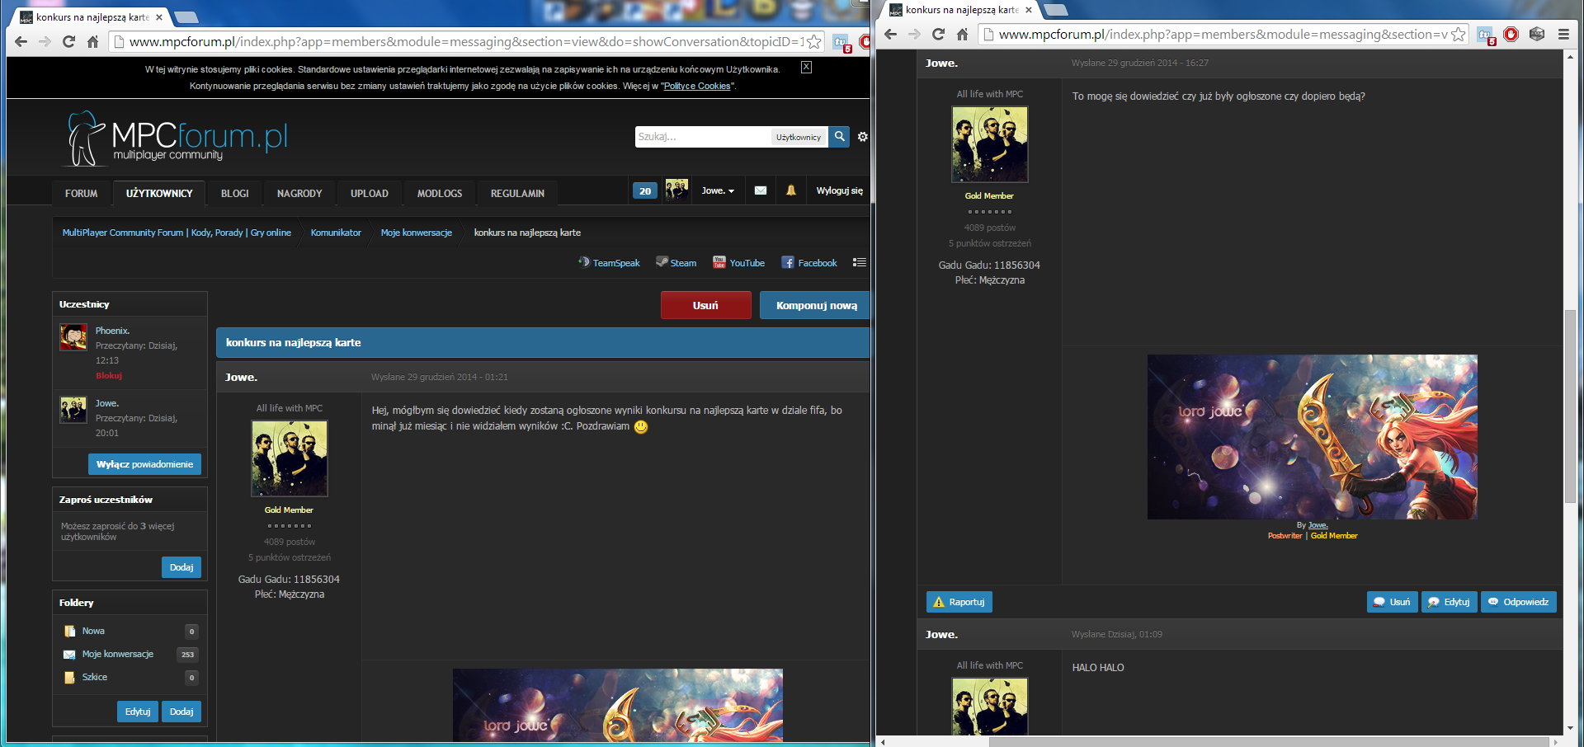
Task: Click Phoenix. avatar thumbnail in Uczestnicy
Action: coord(73,337)
